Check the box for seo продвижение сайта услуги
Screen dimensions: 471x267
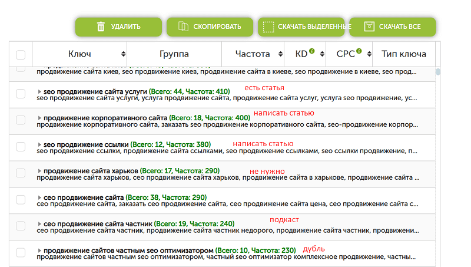pos(21,94)
